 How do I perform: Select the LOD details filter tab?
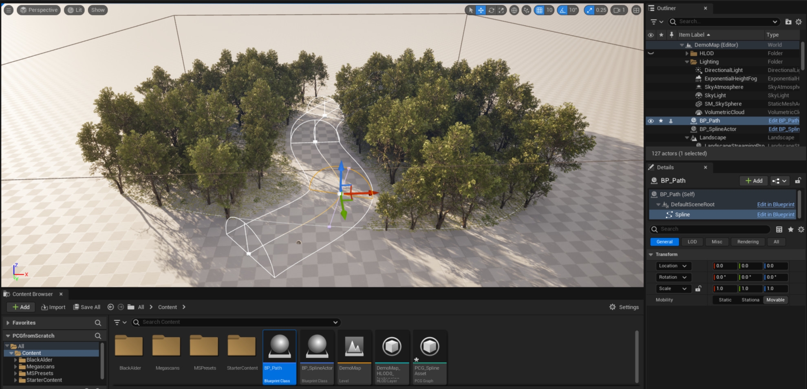point(692,242)
